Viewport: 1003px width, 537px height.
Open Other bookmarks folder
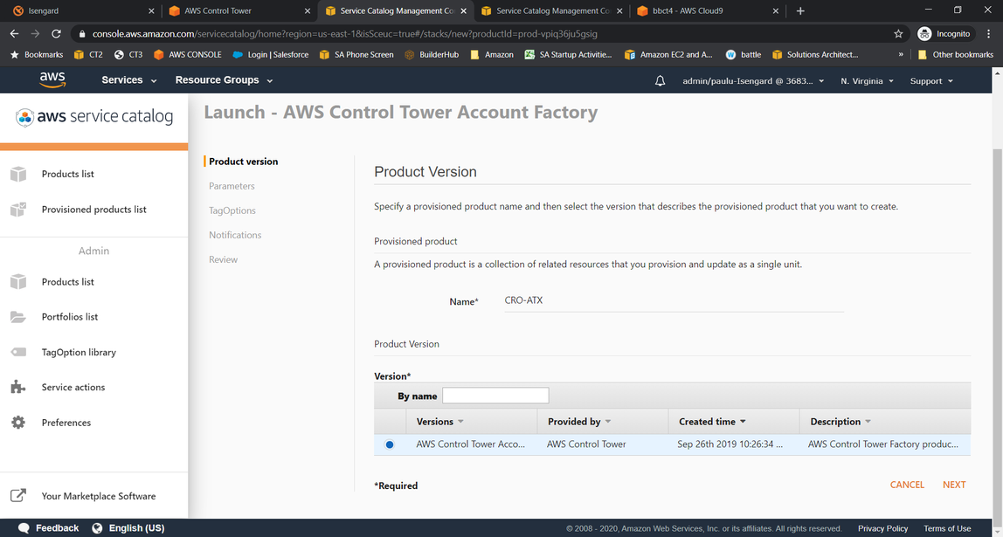pos(956,55)
